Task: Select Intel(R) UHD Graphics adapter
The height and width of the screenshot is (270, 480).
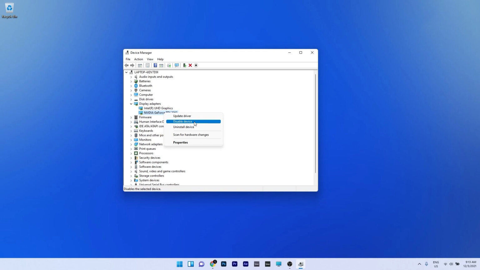Action: pos(158,108)
